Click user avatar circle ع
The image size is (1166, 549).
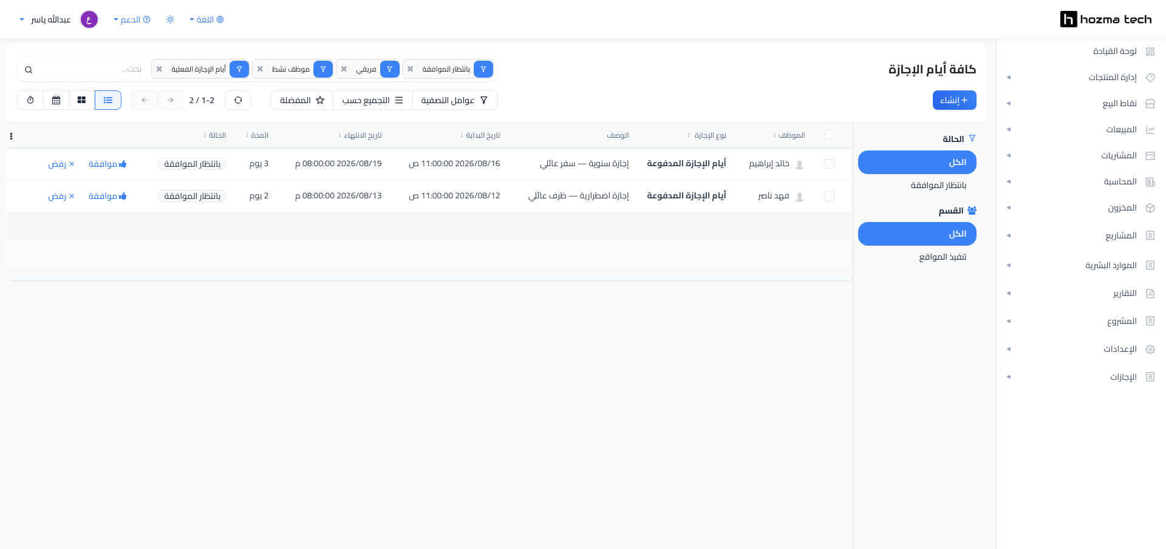tap(89, 19)
